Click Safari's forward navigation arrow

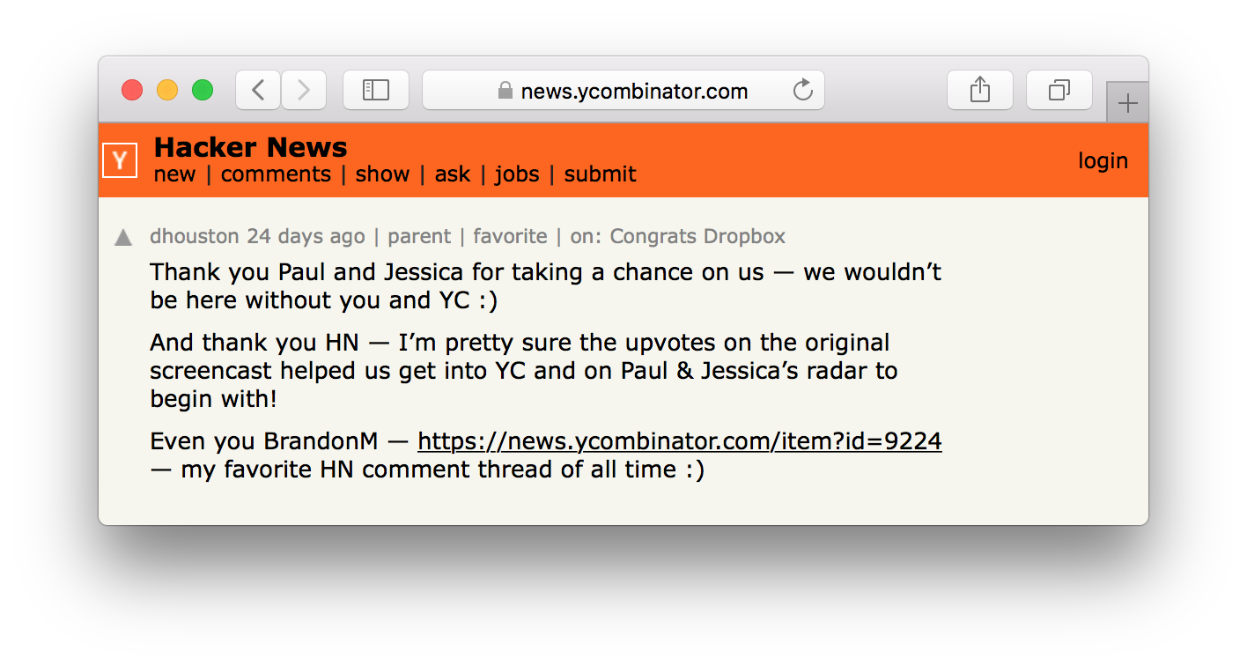(304, 90)
